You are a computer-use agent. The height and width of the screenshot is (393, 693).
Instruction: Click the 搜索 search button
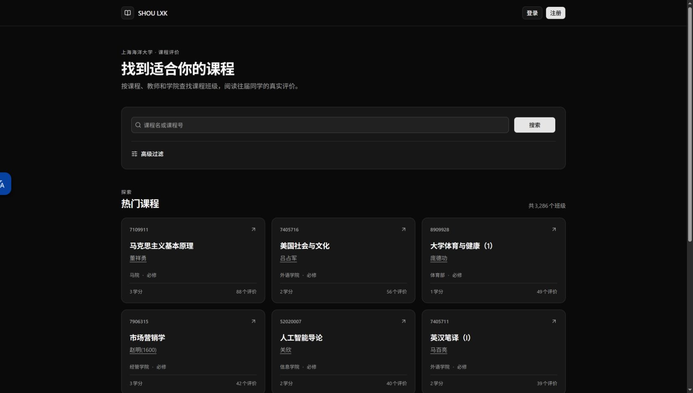click(x=535, y=125)
